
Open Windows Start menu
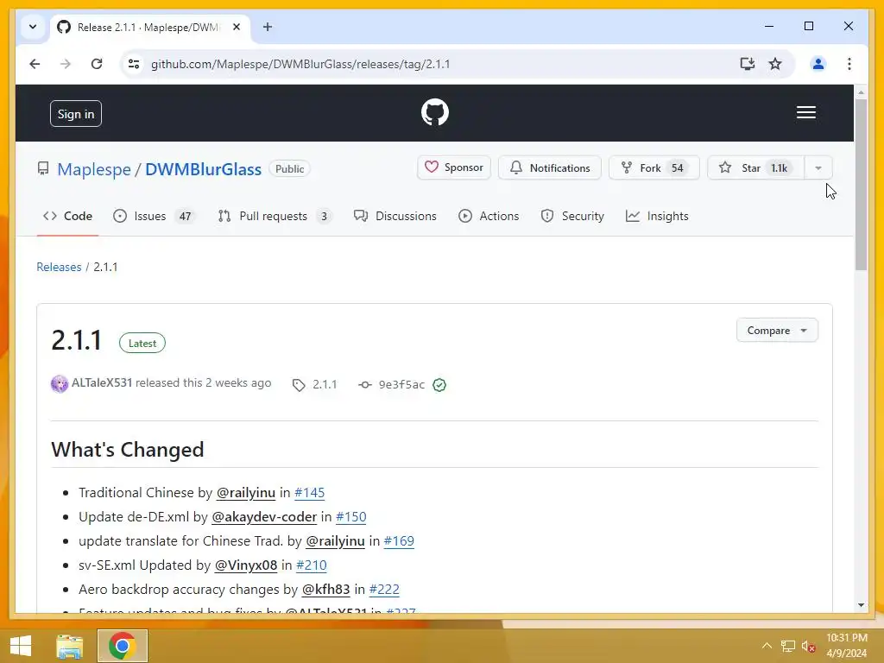tap(21, 646)
